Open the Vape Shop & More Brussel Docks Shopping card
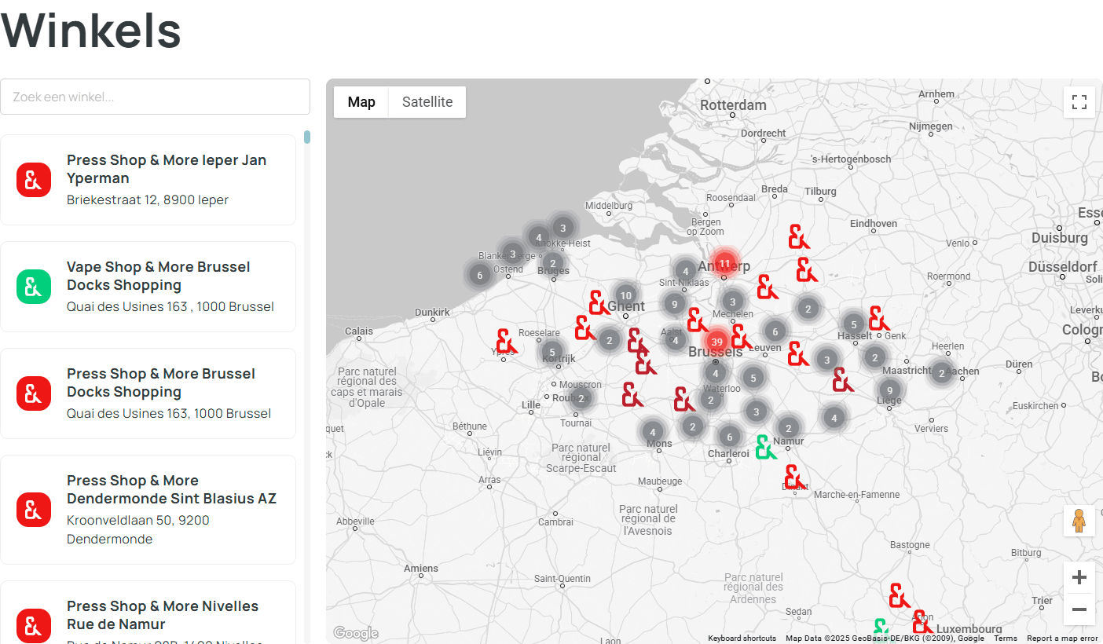The image size is (1103, 644). click(148, 287)
